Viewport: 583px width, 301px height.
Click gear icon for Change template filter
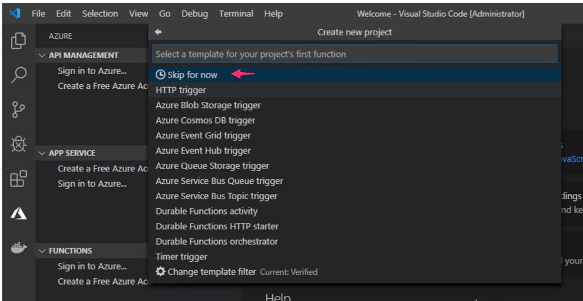tap(161, 272)
